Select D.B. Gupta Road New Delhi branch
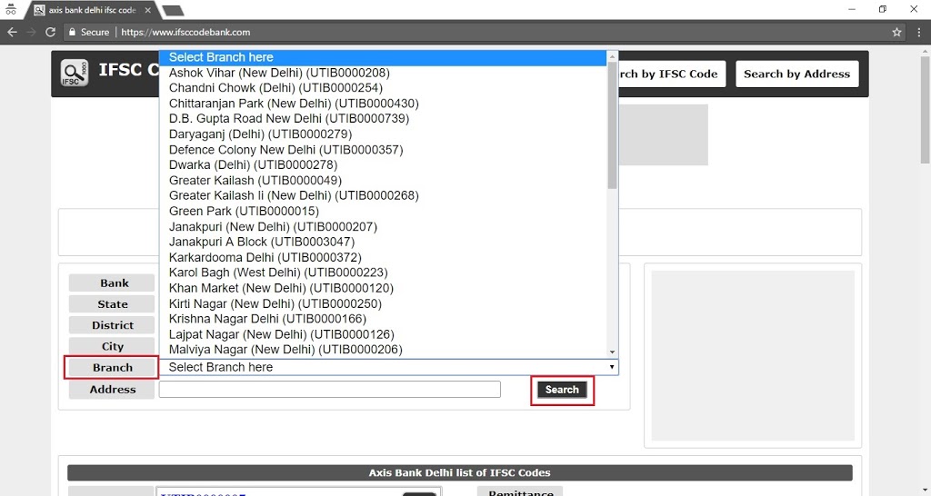The image size is (931, 496). [x=383, y=119]
